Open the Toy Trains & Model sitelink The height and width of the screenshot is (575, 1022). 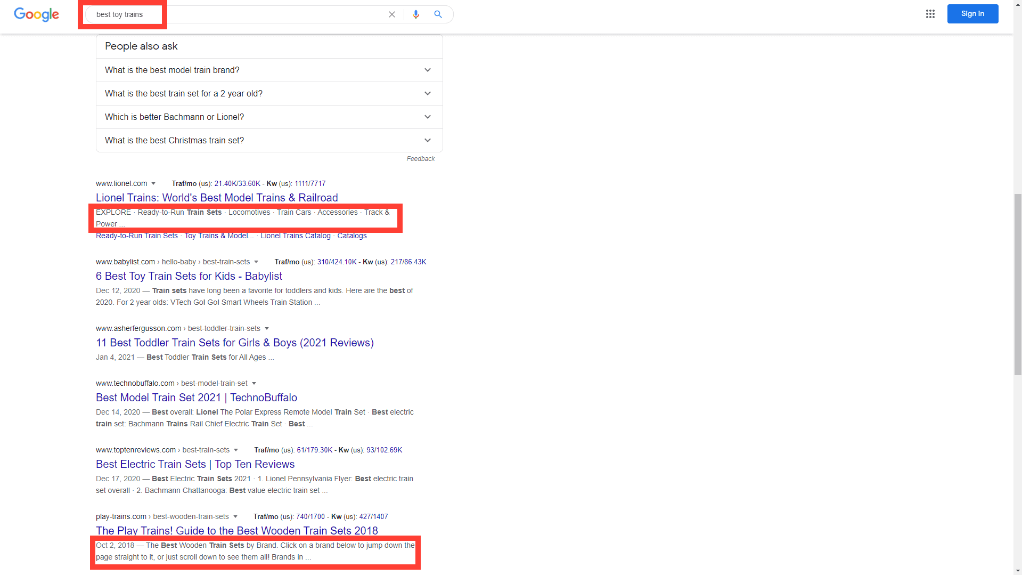[219, 236]
